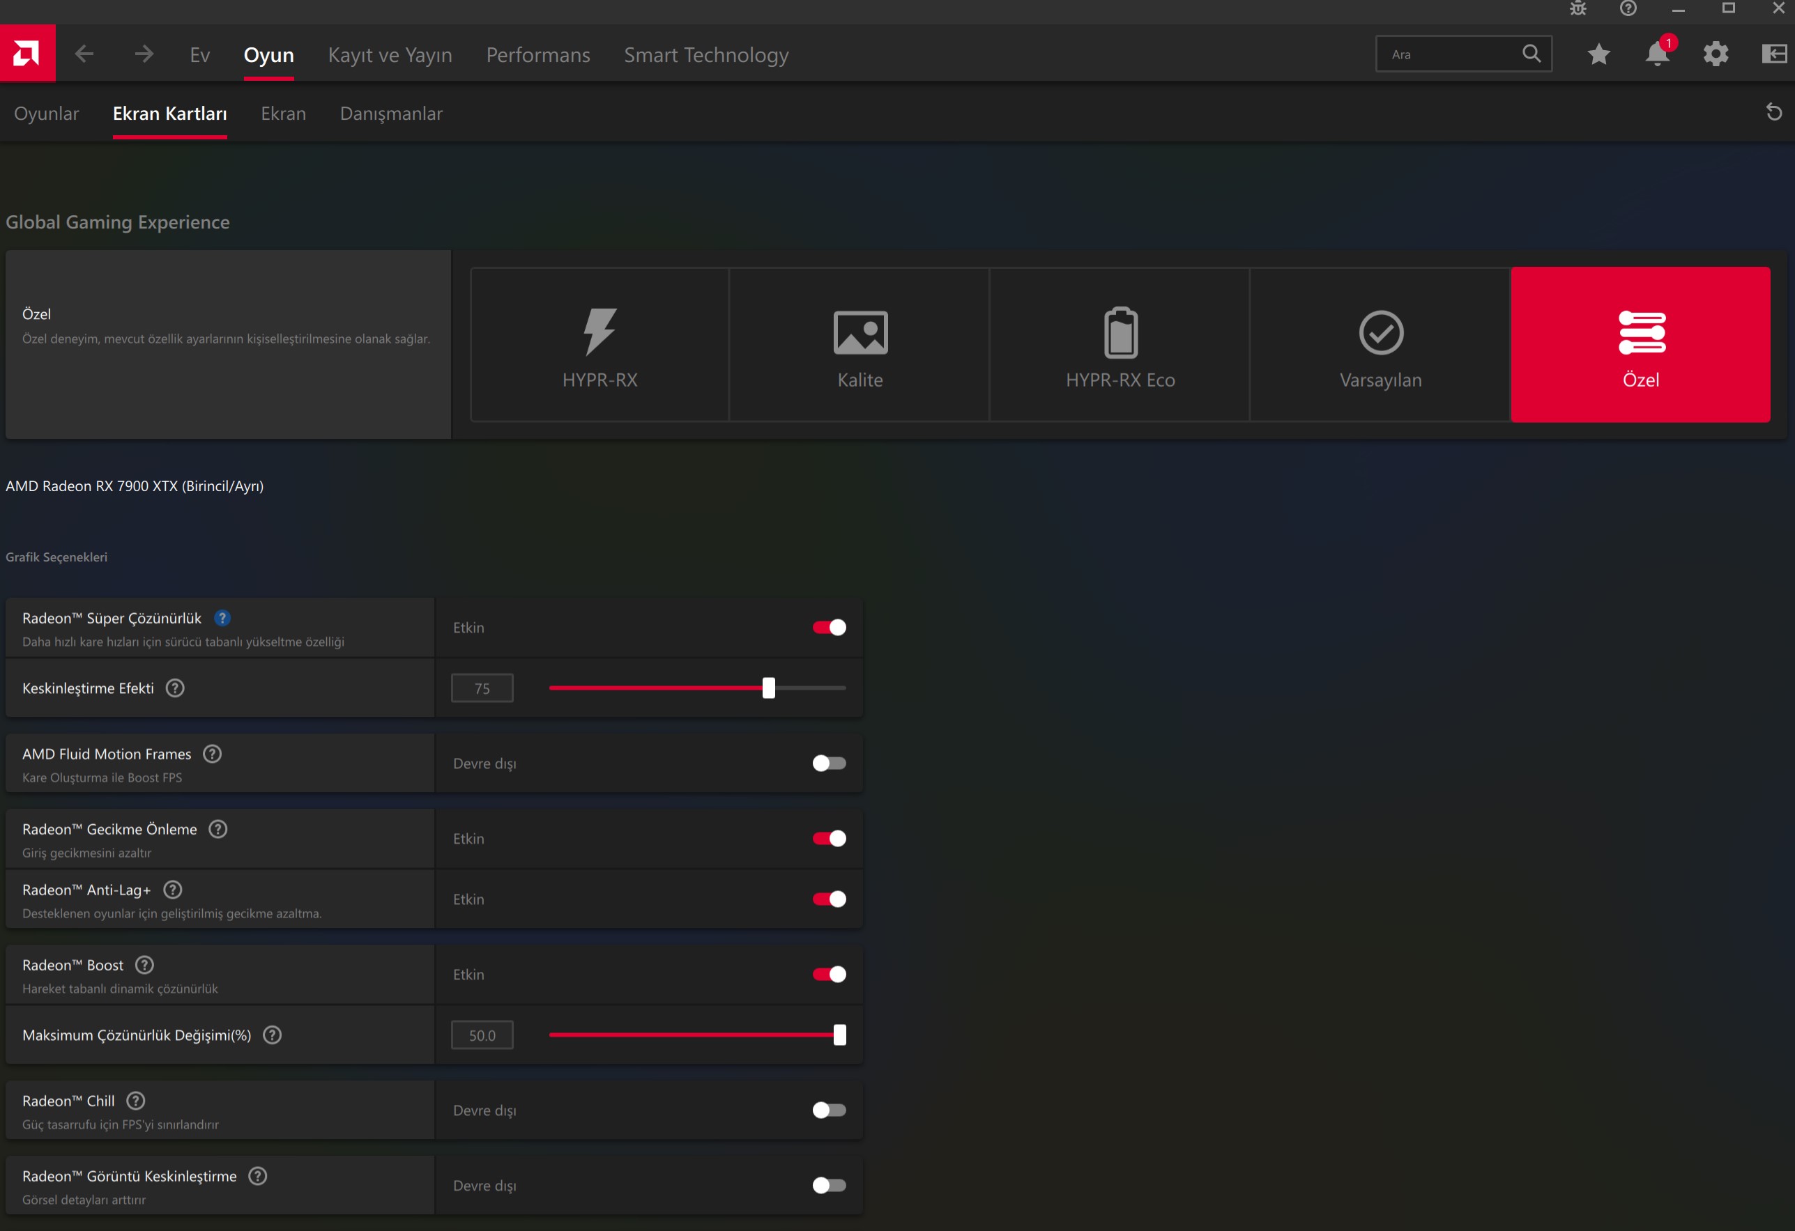
Task: Click the Maksimum Çözünürlük Değişimi slider handle
Action: tap(839, 1035)
